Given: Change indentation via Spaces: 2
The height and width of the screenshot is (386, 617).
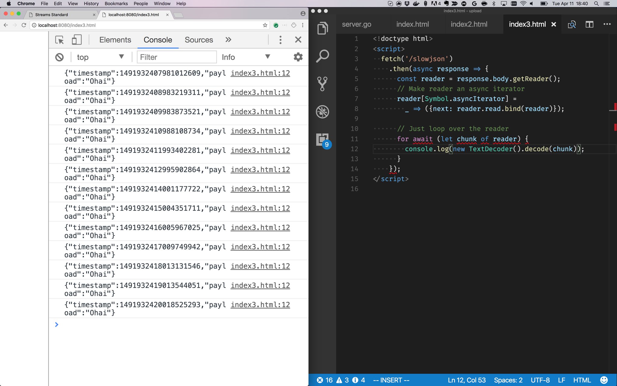Looking at the screenshot, I should (x=508, y=380).
